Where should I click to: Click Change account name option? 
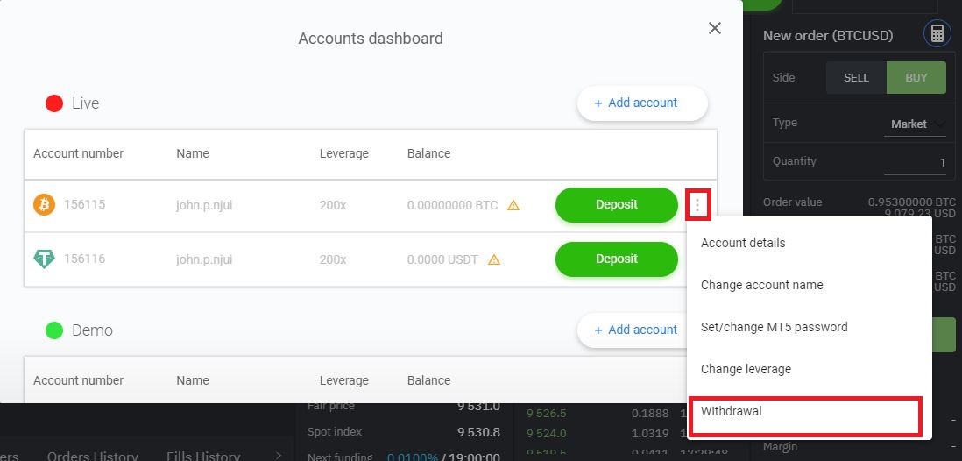[x=761, y=285]
